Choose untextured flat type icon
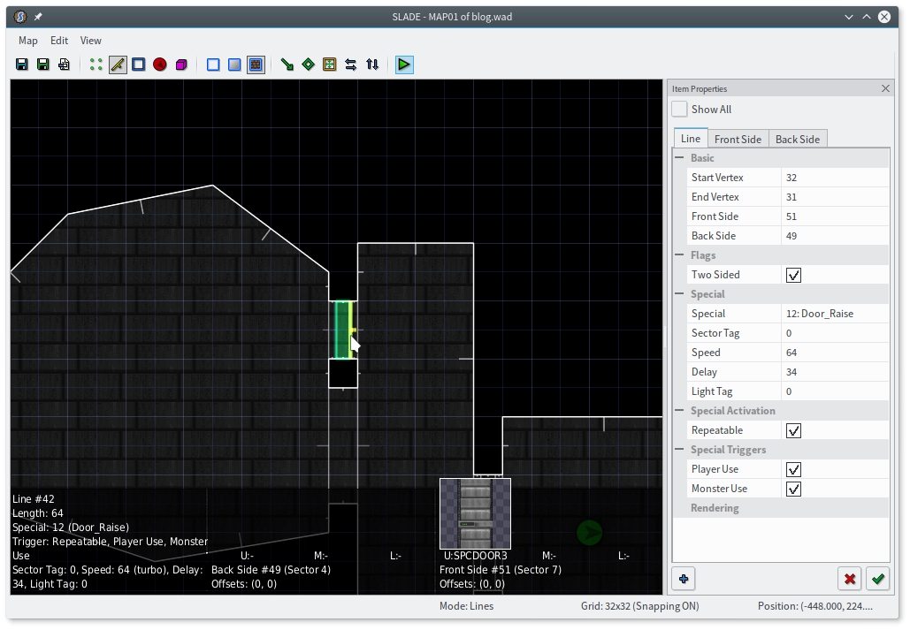Screen dimensions: 910x630 click(234, 65)
